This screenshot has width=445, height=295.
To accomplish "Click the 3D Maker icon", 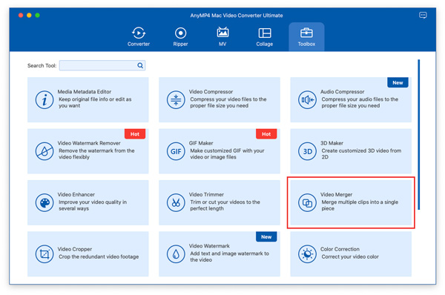I will coord(307,151).
